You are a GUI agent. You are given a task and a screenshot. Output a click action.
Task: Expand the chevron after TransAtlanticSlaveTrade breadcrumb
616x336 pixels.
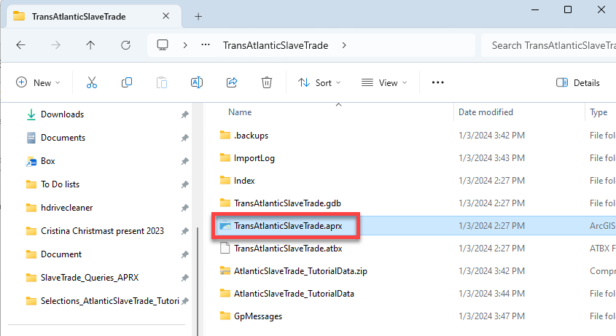344,45
